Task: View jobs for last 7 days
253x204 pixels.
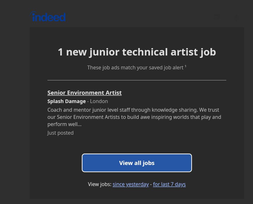Action: coord(169,184)
